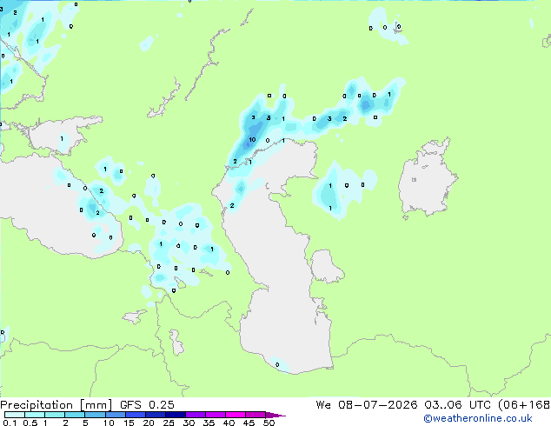551x426 pixels.
Task: Click the 10–15 mm legend swatch
Action: tap(115, 415)
